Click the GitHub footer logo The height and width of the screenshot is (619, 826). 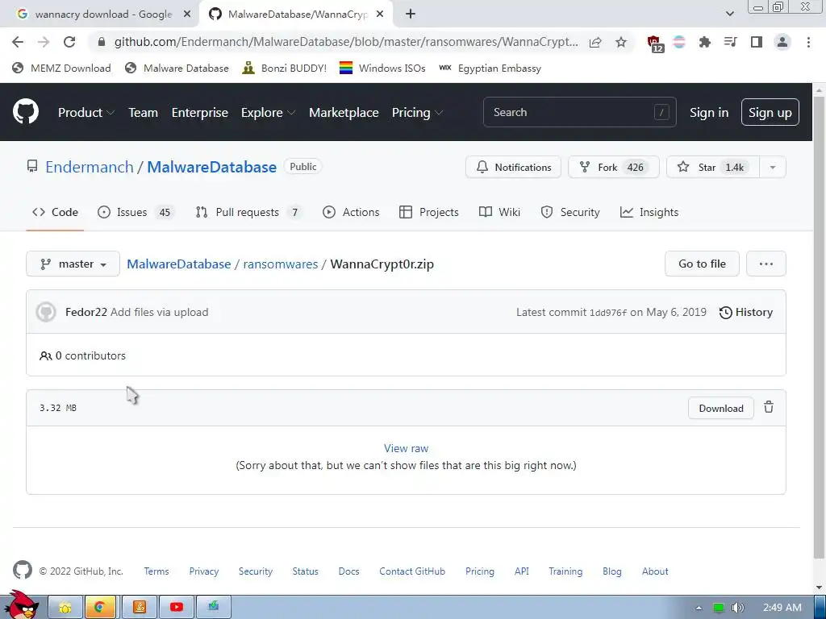(x=22, y=571)
